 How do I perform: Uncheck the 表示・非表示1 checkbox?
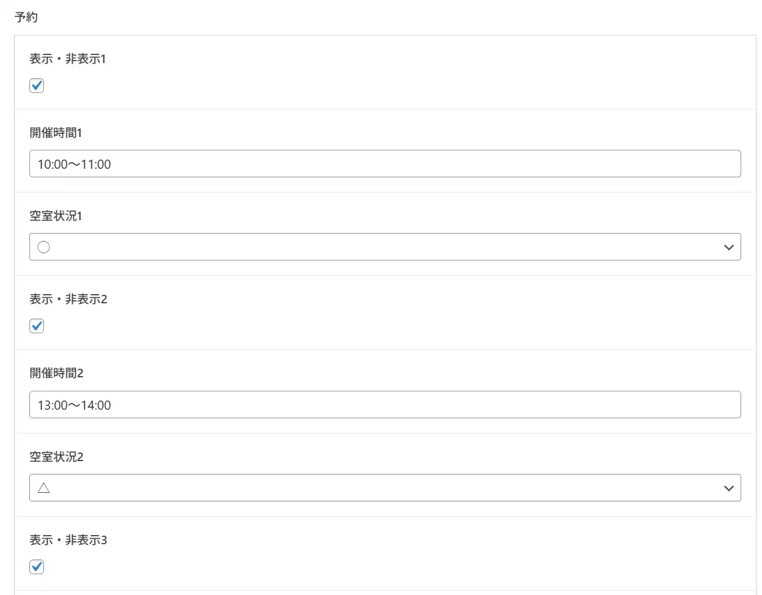pyautogui.click(x=37, y=86)
